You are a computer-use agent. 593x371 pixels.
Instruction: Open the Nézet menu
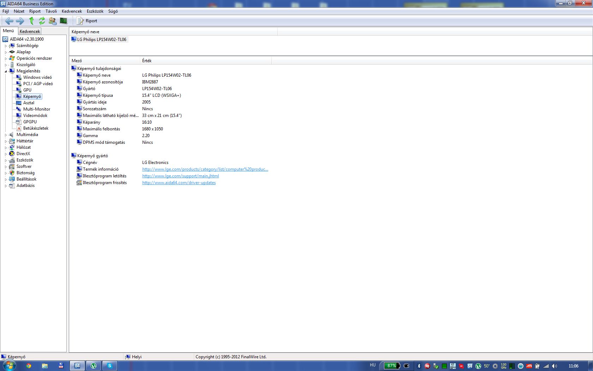[x=19, y=11]
